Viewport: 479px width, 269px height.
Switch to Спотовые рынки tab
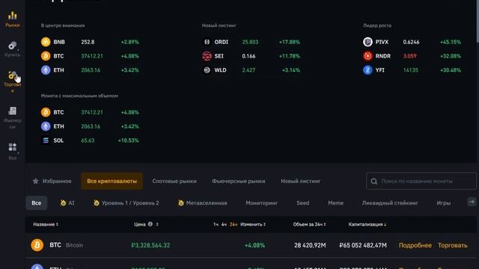[174, 181]
